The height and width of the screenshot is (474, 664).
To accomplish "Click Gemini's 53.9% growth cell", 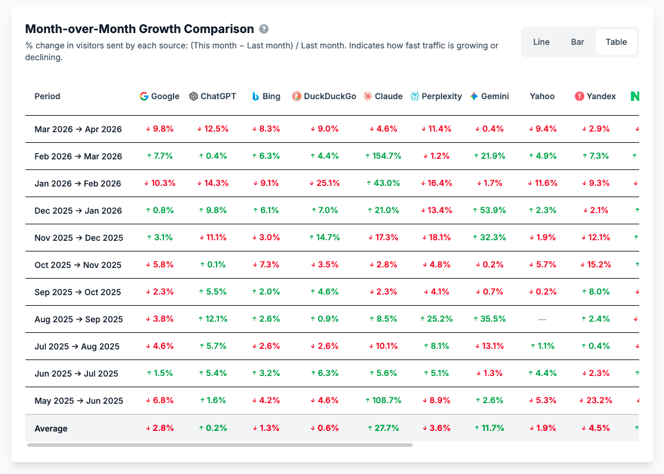I will (489, 210).
